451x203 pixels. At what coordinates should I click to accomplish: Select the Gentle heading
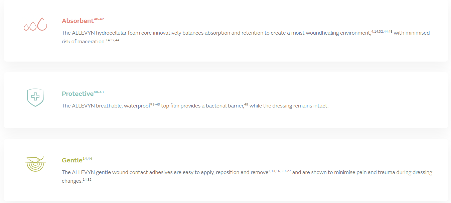coord(72,160)
